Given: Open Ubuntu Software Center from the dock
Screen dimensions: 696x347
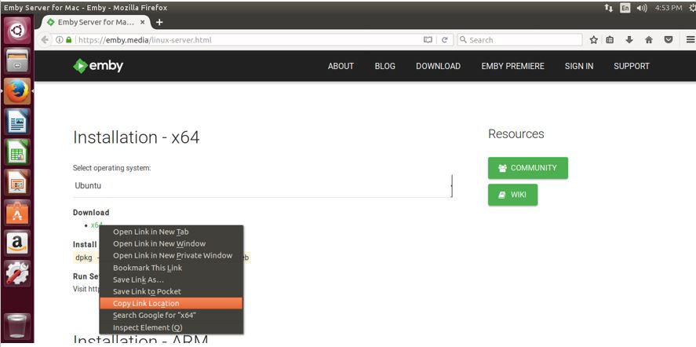Looking at the screenshot, I should (x=17, y=213).
